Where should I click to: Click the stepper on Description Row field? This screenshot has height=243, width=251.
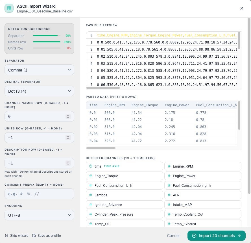tap(68, 163)
